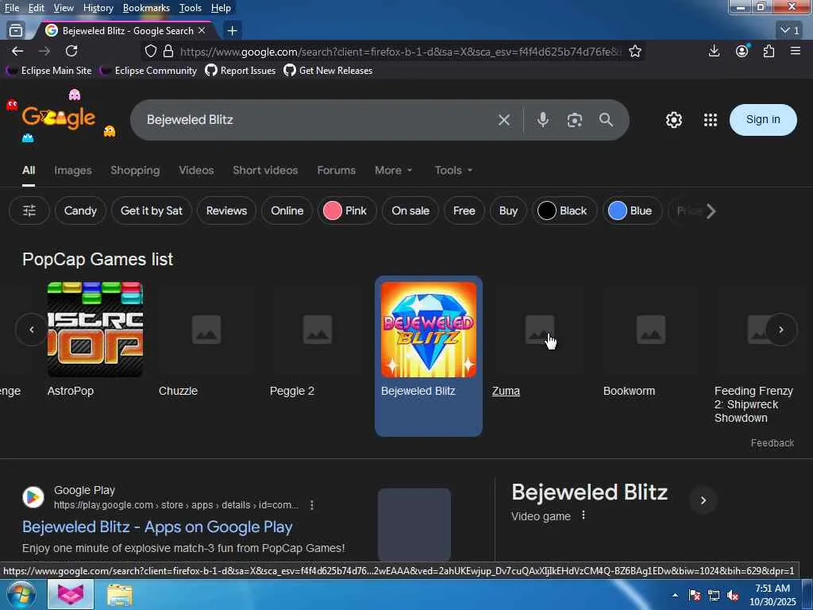This screenshot has height=610, width=813.
Task: Open the Bookmarks menu
Action: click(146, 8)
